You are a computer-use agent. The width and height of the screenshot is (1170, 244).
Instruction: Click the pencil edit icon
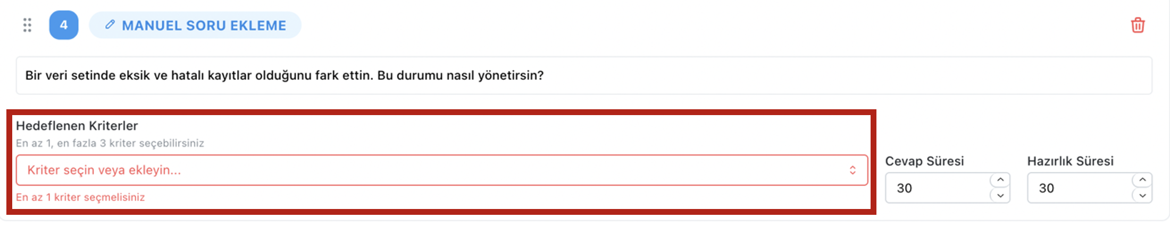coord(110,24)
